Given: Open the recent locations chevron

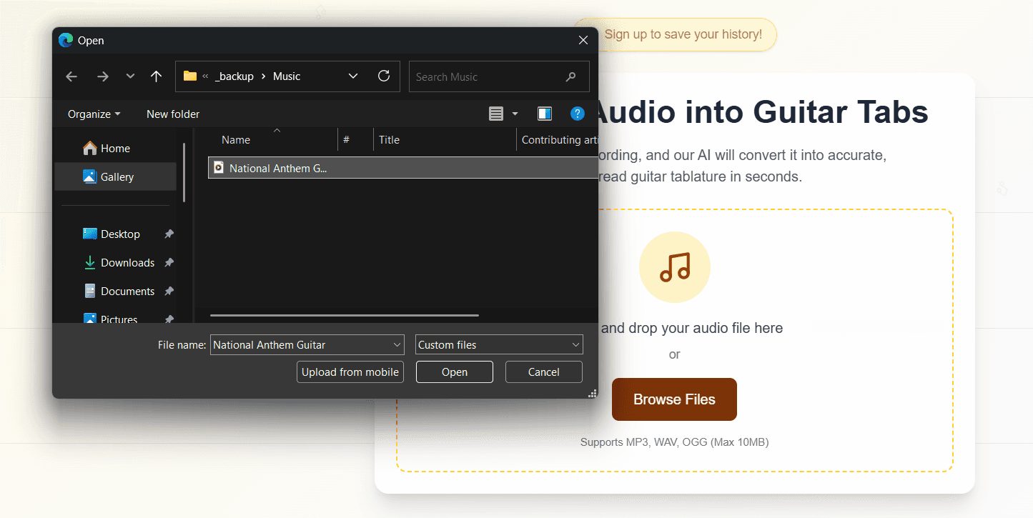Looking at the screenshot, I should pos(130,76).
